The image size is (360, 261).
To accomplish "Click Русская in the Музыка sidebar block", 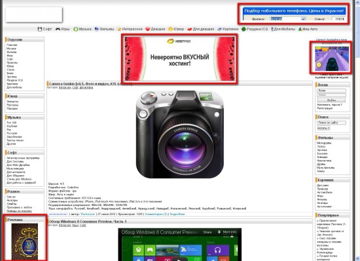I will coord(12,133).
